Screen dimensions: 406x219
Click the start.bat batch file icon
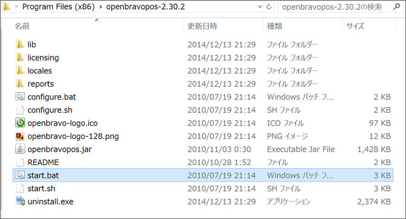pyautogui.click(x=20, y=175)
